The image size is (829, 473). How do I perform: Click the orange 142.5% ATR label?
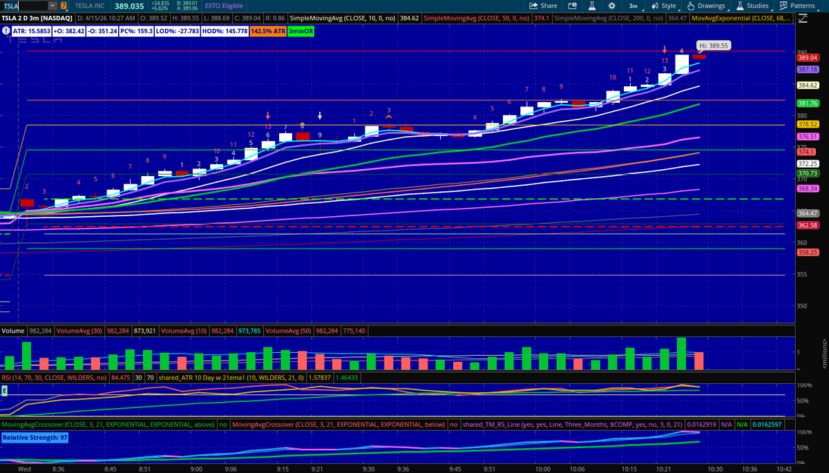click(268, 31)
